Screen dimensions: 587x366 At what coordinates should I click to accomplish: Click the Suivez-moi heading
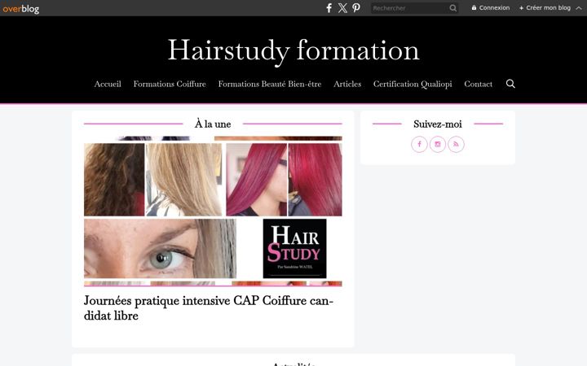coord(438,124)
